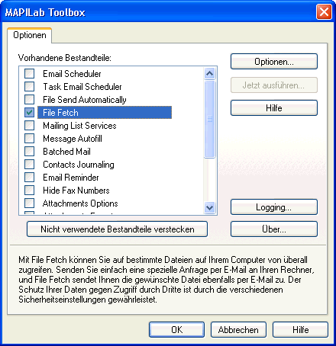Viewport: 336px width, 346px height.
Task: Click the list scrollbar down arrow
Action: click(x=209, y=207)
